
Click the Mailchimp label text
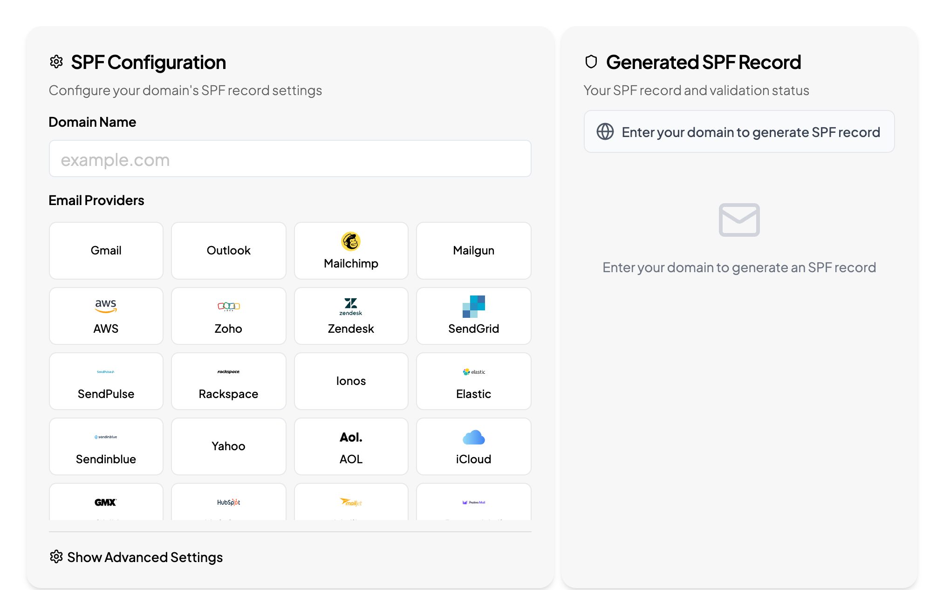[351, 264]
